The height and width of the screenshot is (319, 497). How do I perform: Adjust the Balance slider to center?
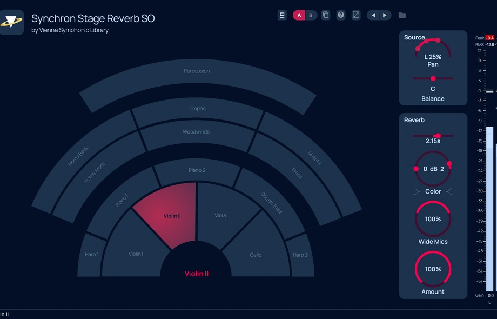[x=433, y=78]
